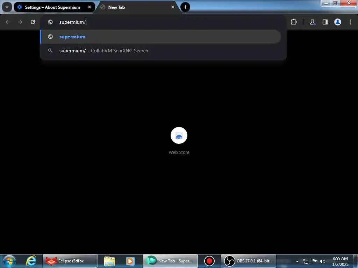The width and height of the screenshot is (358, 268).
Task: Click the globe icon in address bar
Action: tap(50, 22)
